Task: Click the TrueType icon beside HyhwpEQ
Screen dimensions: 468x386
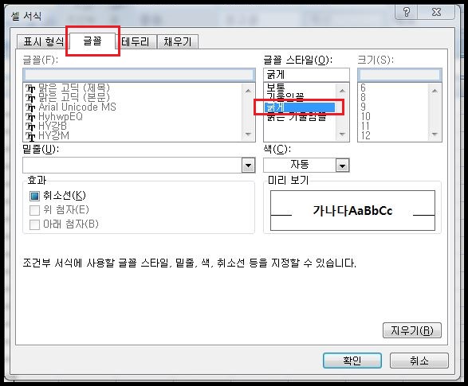Action: coord(30,117)
